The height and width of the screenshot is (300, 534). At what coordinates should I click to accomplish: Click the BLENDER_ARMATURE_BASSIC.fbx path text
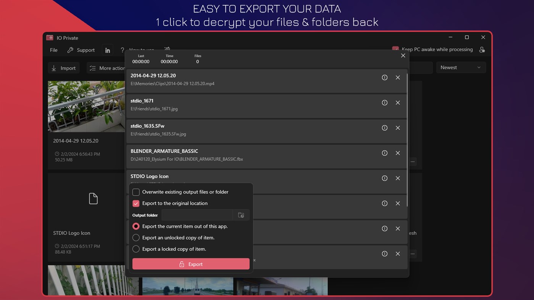[187, 159]
